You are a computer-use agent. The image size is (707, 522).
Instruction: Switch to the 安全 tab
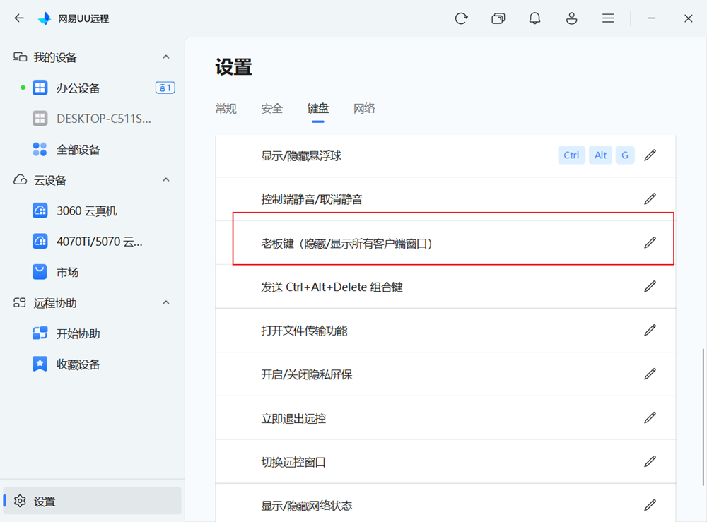pos(272,109)
